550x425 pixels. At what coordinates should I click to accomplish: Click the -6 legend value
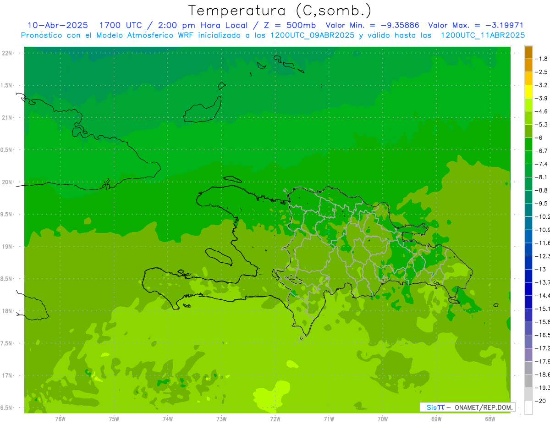point(539,138)
